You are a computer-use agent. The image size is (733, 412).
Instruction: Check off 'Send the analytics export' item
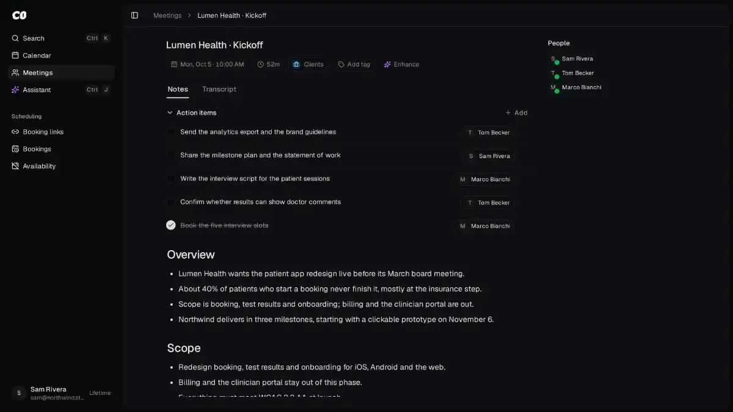tap(171, 132)
